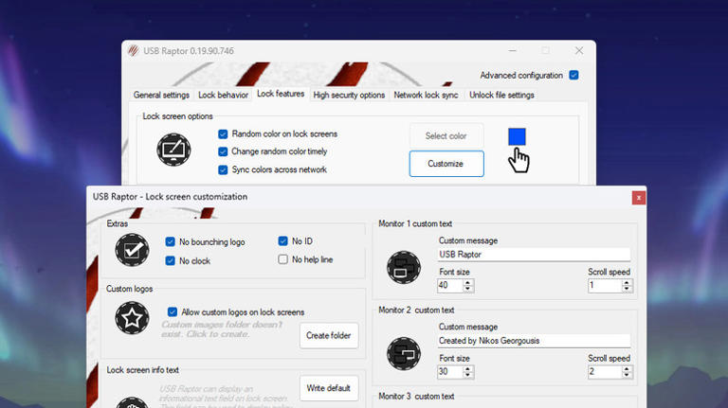Toggle the No clock checkbox
Screen dimensions: 728x408
click(x=170, y=260)
